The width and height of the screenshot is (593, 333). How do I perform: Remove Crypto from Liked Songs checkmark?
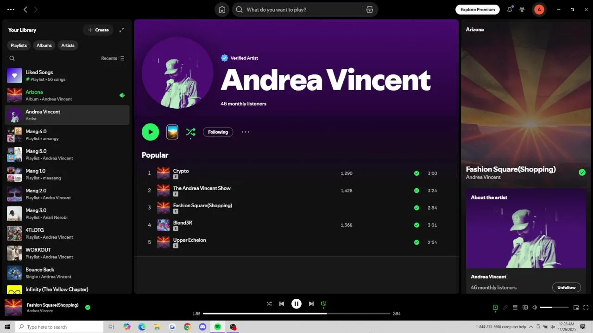point(416,173)
